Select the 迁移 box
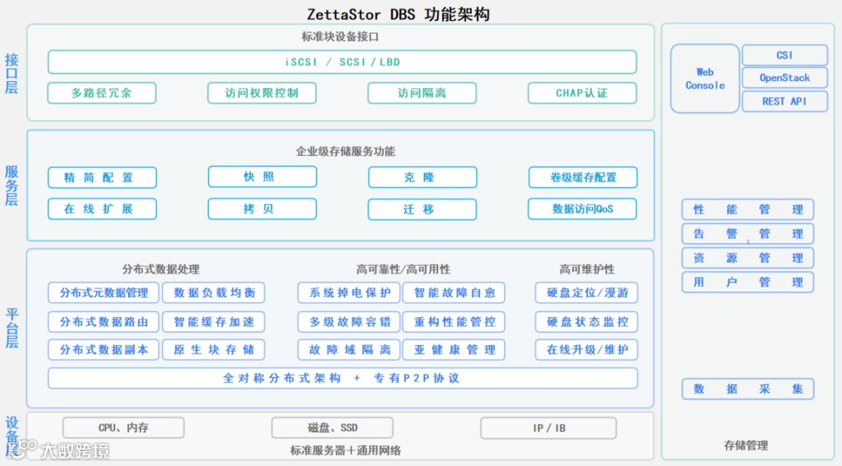This screenshot has width=842, height=466. pos(422,210)
